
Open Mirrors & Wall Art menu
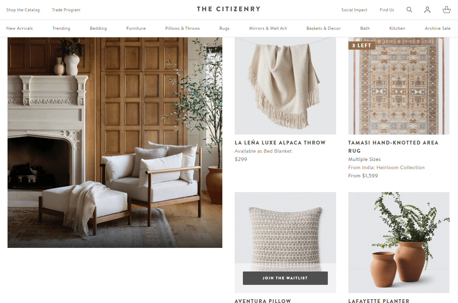tap(268, 28)
